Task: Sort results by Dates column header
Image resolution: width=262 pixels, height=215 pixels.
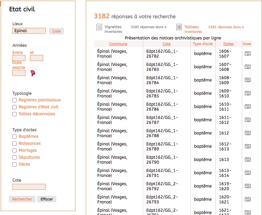Action: point(229,44)
